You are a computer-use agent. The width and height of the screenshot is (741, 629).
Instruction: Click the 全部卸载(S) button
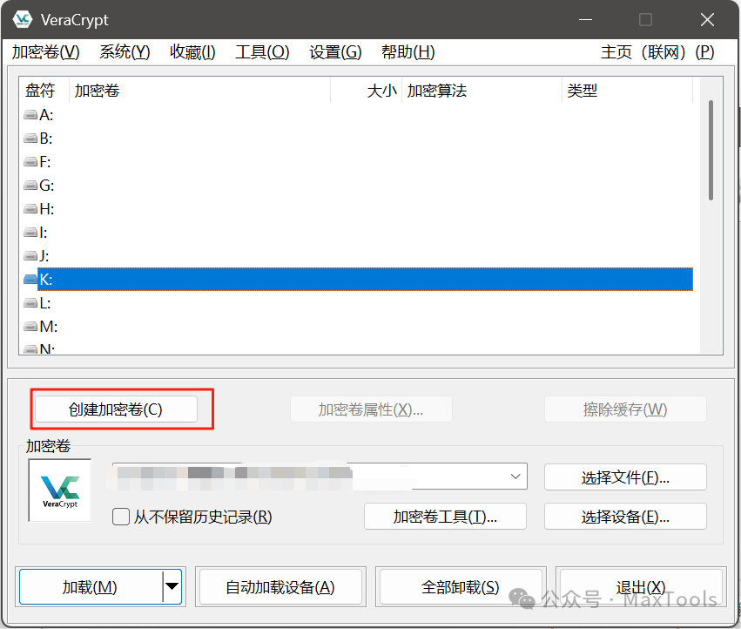(461, 587)
